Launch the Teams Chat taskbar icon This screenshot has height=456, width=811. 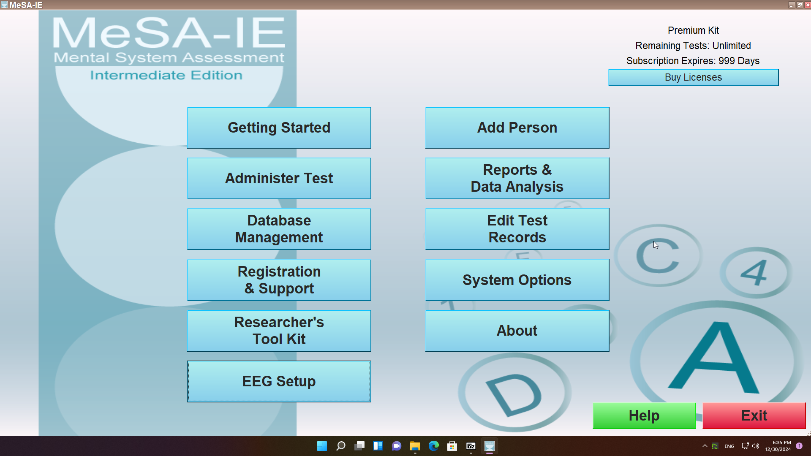tap(396, 446)
